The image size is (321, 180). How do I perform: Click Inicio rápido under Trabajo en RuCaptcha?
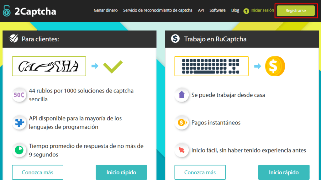(284, 172)
